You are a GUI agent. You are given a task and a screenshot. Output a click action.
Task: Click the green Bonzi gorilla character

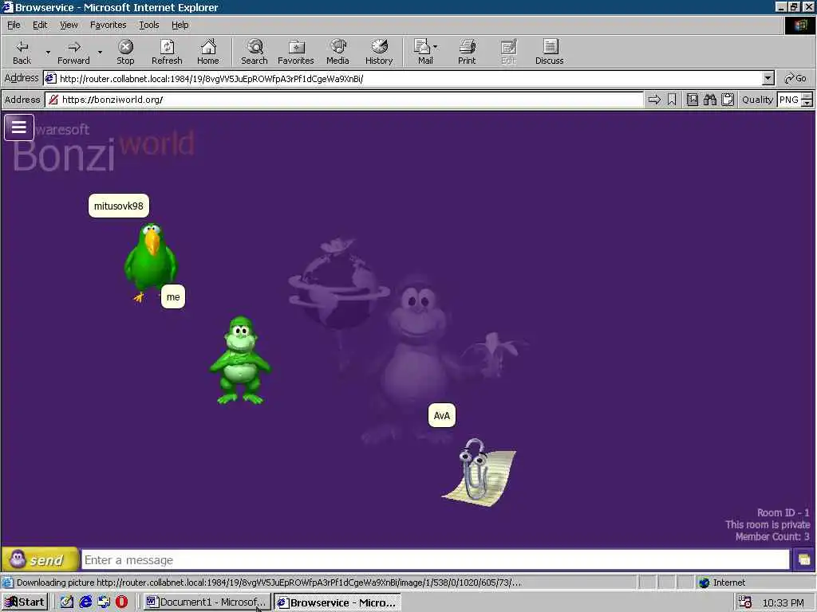click(x=240, y=360)
